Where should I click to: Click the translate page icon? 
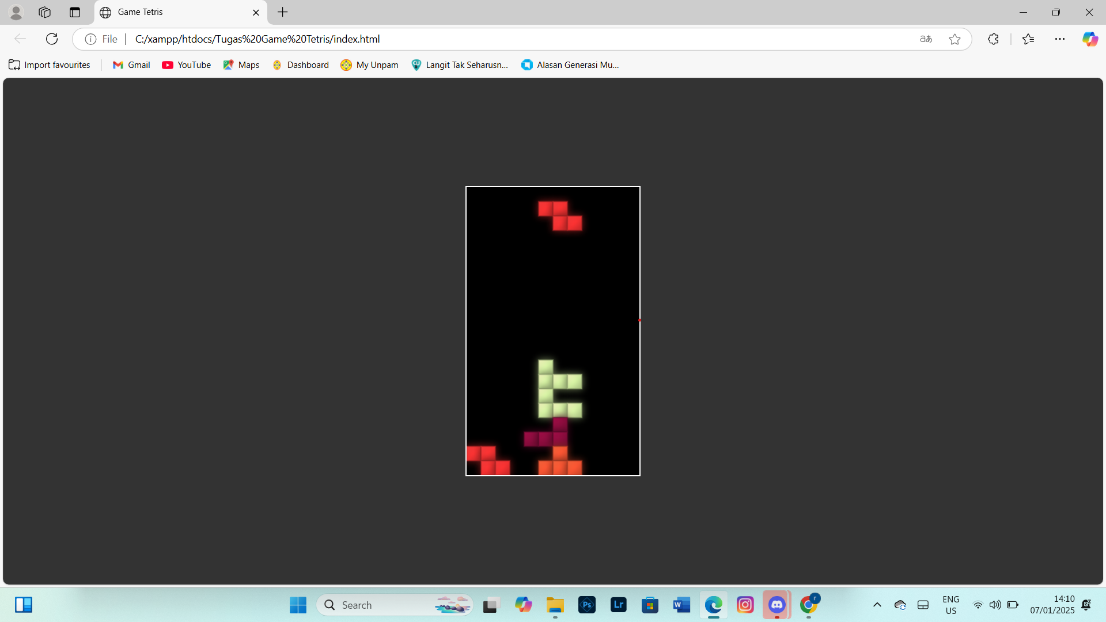(x=926, y=39)
